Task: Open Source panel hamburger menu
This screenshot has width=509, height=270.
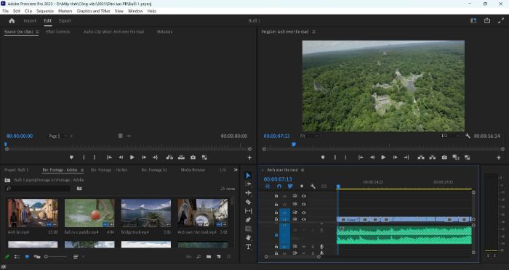Action: click(x=37, y=32)
